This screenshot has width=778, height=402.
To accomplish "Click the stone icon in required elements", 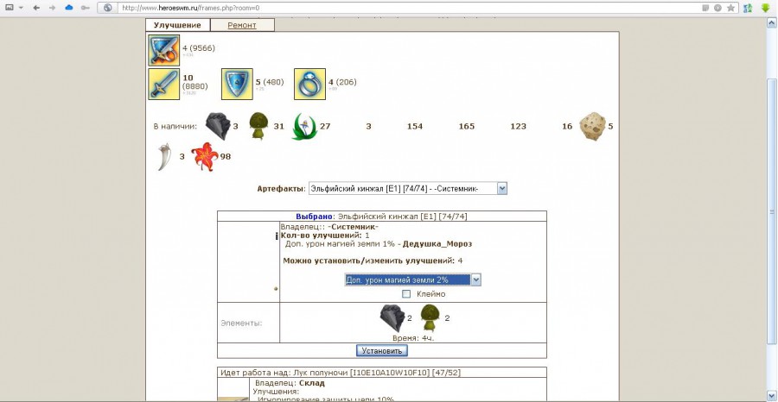I will pyautogui.click(x=392, y=318).
